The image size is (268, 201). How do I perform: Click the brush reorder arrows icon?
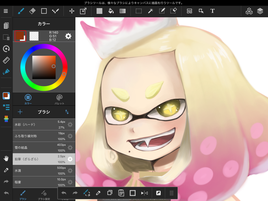tap(67, 112)
